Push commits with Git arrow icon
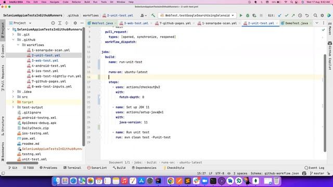The image size is (333, 187). click(x=293, y=16)
